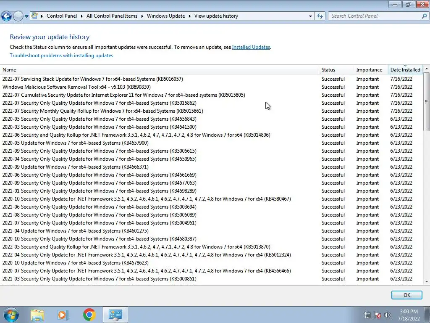Viewport: 430px width, 323px height.
Task: Select .NET Framework Rollup KB5014806 row
Action: [x=211, y=135]
